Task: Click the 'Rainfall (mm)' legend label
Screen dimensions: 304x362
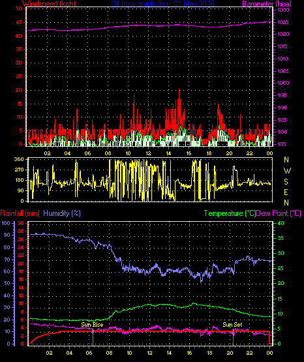Action: pos(20,213)
